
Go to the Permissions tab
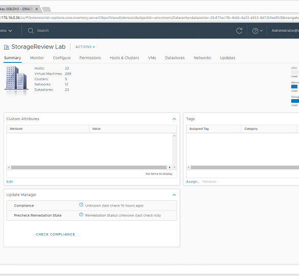[x=90, y=58]
